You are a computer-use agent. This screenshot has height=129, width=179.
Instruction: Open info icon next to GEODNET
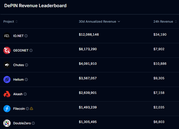(x=31, y=50)
